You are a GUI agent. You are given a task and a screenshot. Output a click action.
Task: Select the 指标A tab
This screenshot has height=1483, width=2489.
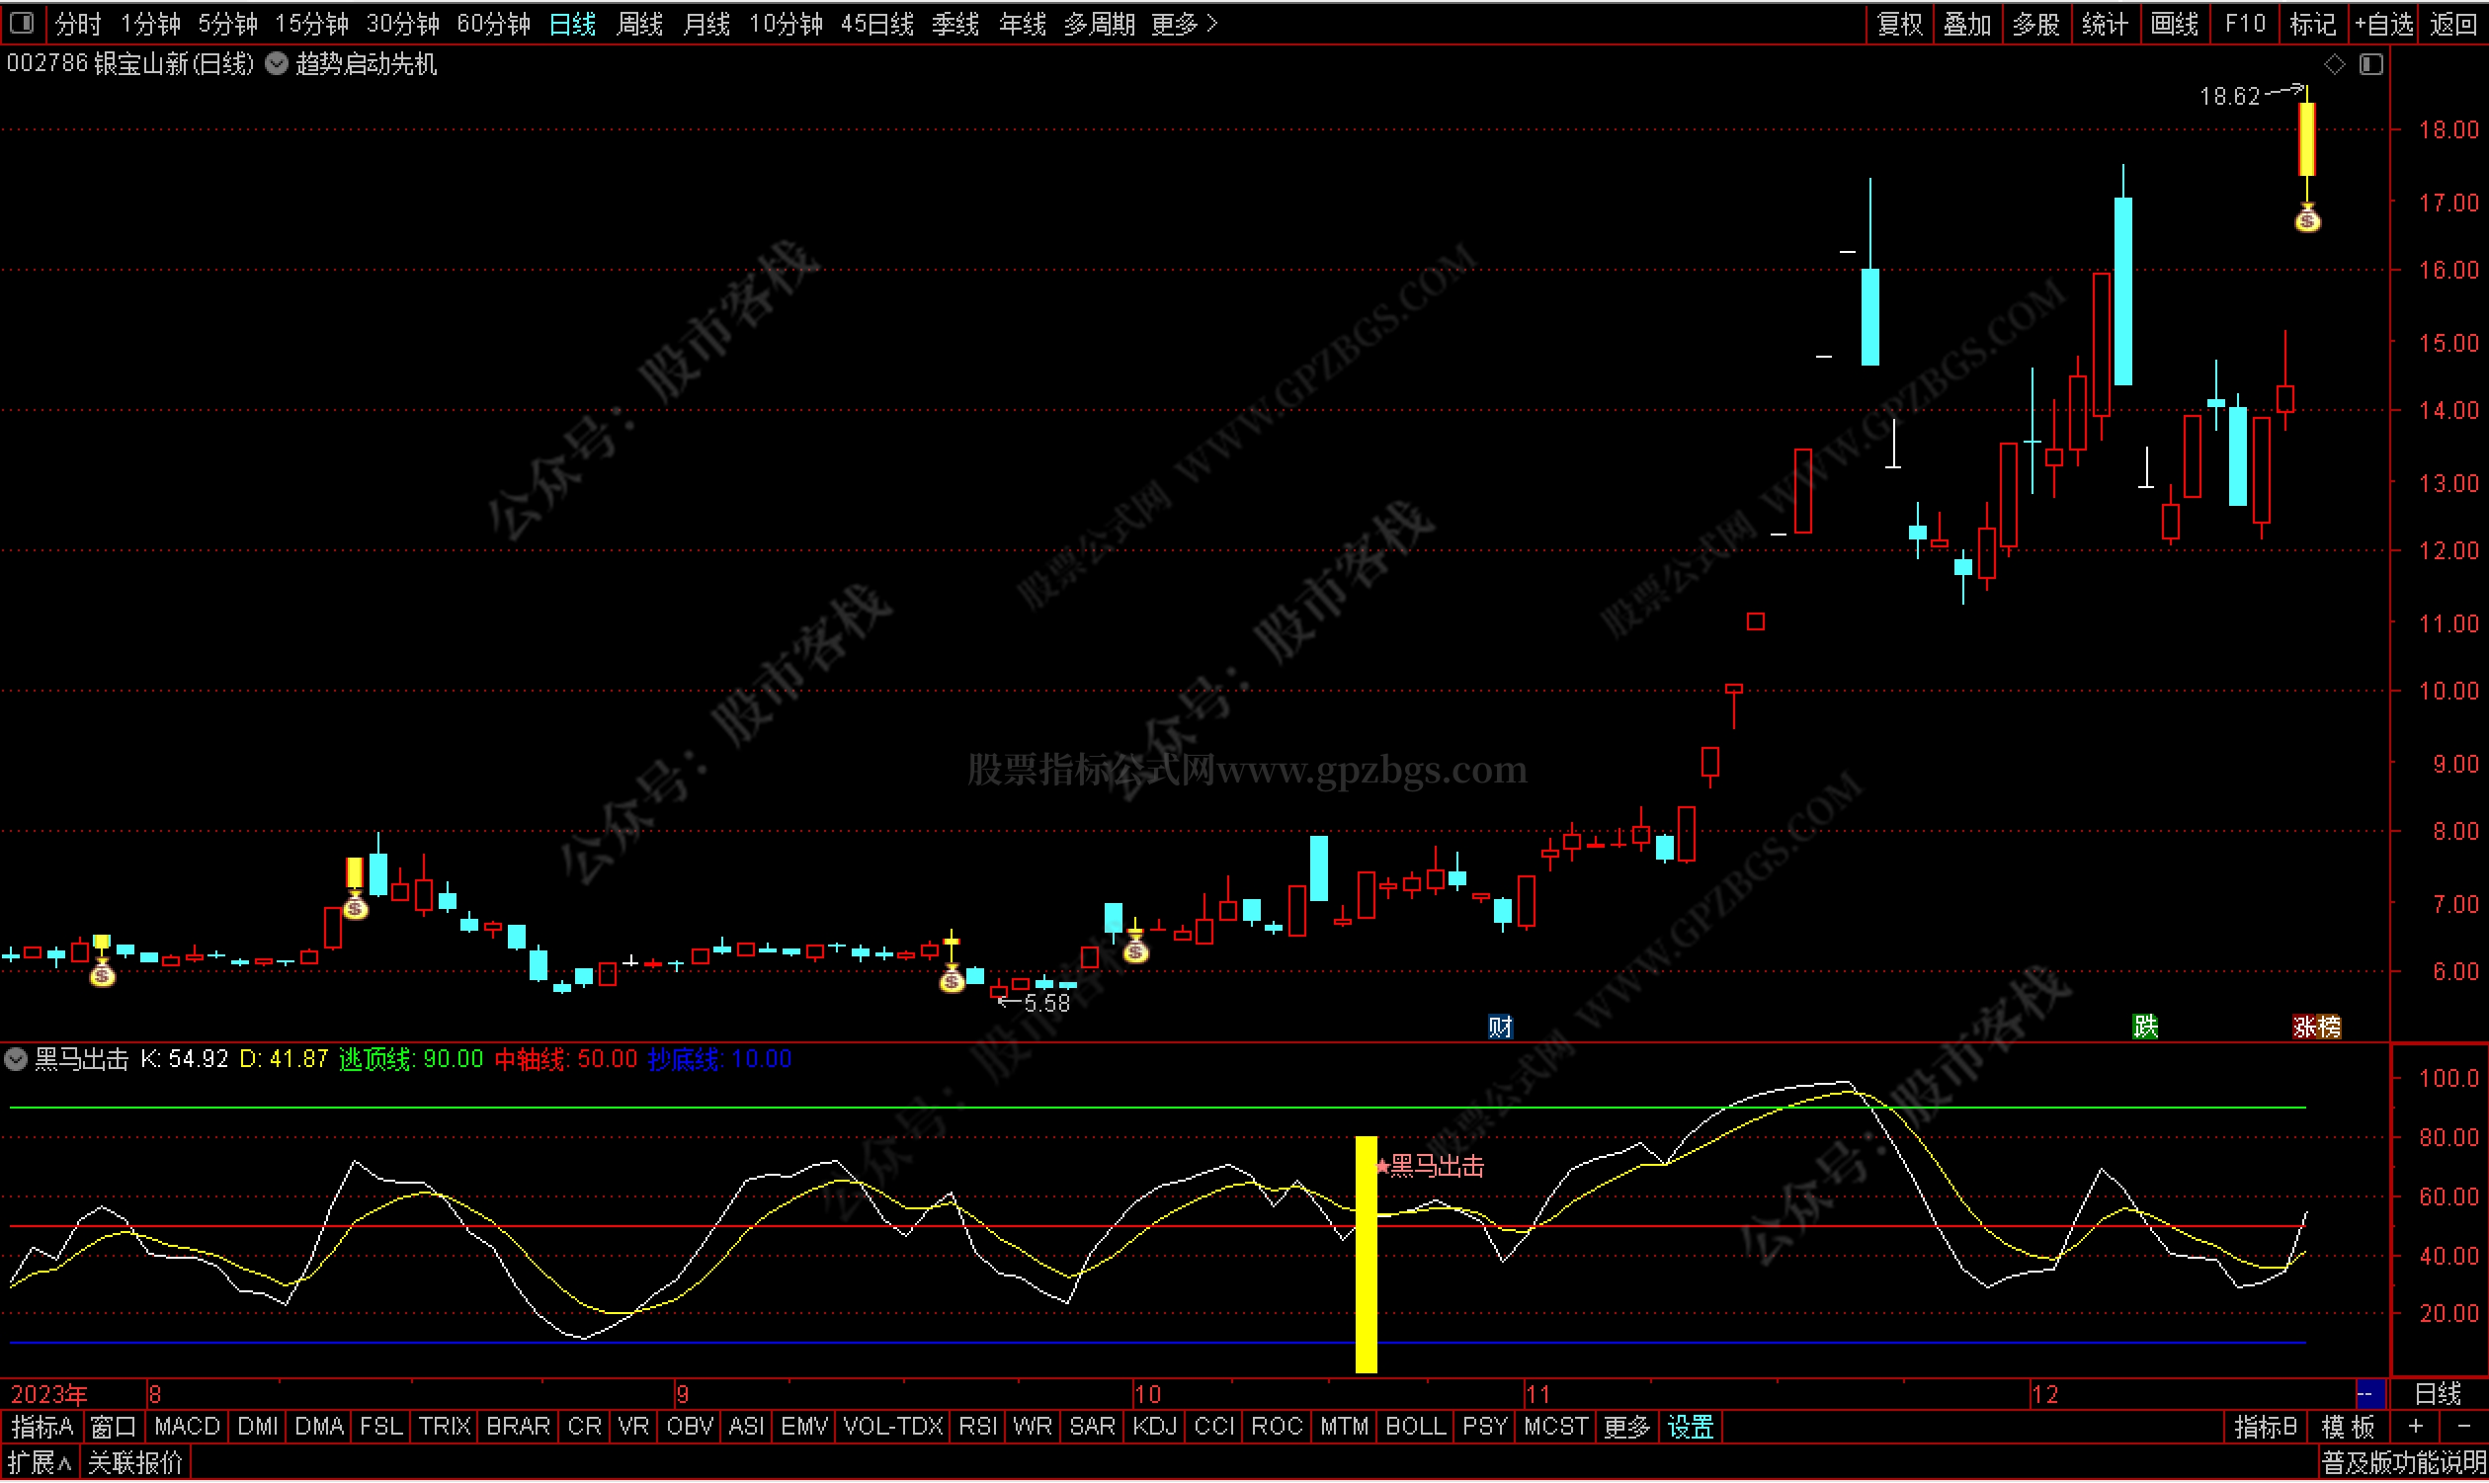coord(41,1427)
